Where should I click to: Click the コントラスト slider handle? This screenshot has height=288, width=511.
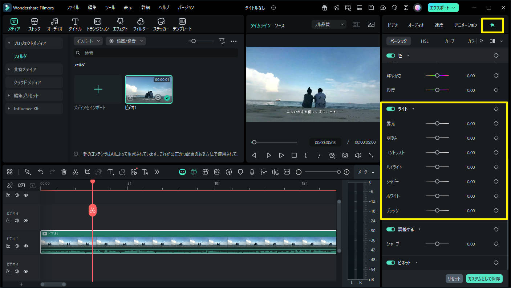[x=437, y=153]
